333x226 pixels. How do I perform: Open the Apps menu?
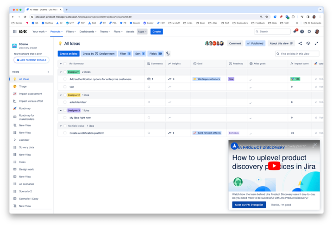pyautogui.click(x=142, y=31)
